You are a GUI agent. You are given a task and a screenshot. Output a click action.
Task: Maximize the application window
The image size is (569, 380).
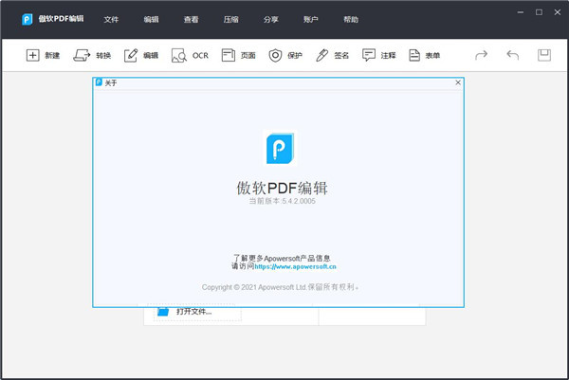[539, 12]
